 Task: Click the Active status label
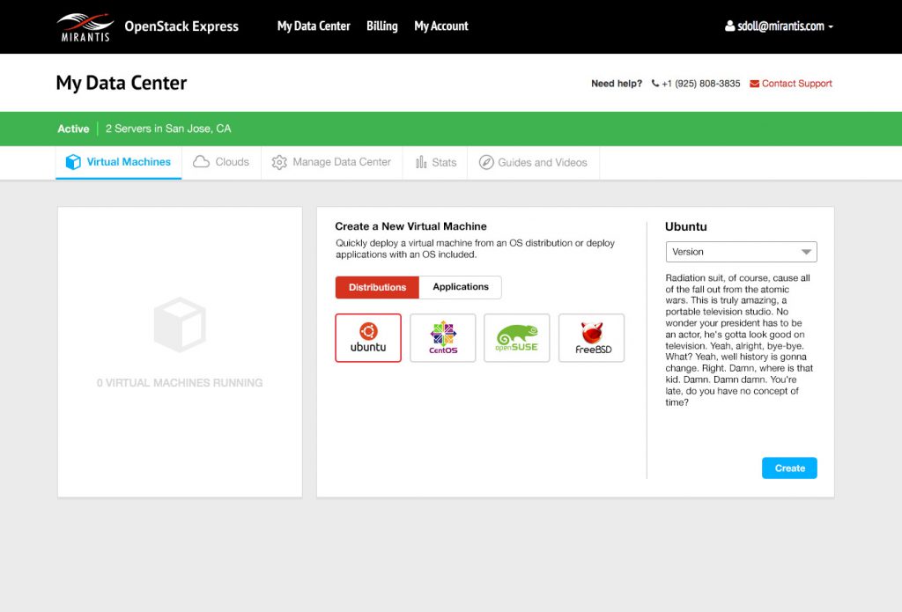73,129
